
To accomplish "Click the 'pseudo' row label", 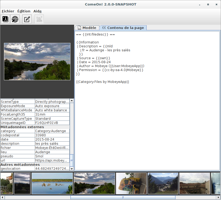I will click(18, 156).
